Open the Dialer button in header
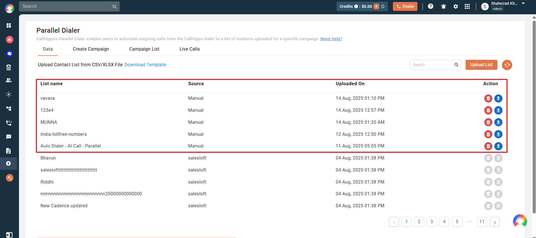 (405, 6)
